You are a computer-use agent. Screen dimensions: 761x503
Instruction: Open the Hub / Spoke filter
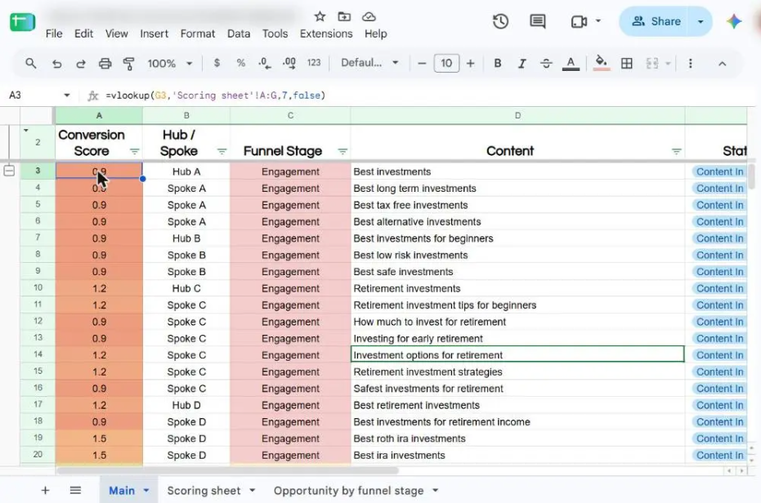[x=222, y=152]
